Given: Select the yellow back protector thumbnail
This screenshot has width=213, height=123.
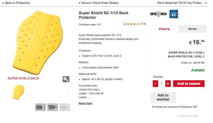Looking at the screenshot, I should [x=19, y=92].
